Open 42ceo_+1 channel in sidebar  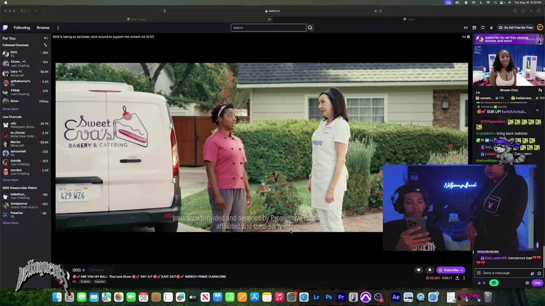(26, 64)
